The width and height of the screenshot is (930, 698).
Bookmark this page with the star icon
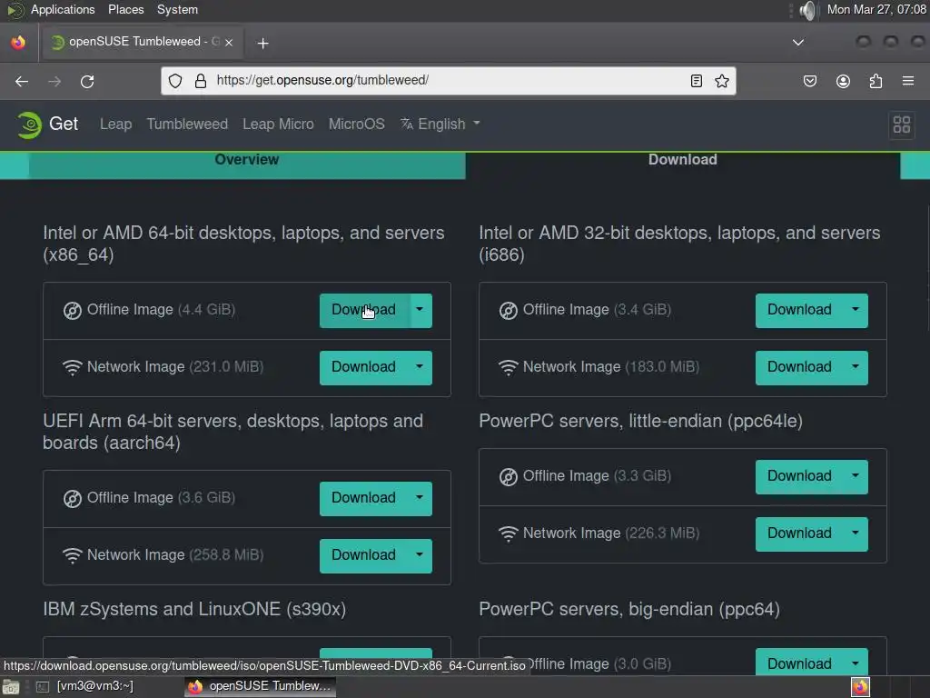coord(722,81)
